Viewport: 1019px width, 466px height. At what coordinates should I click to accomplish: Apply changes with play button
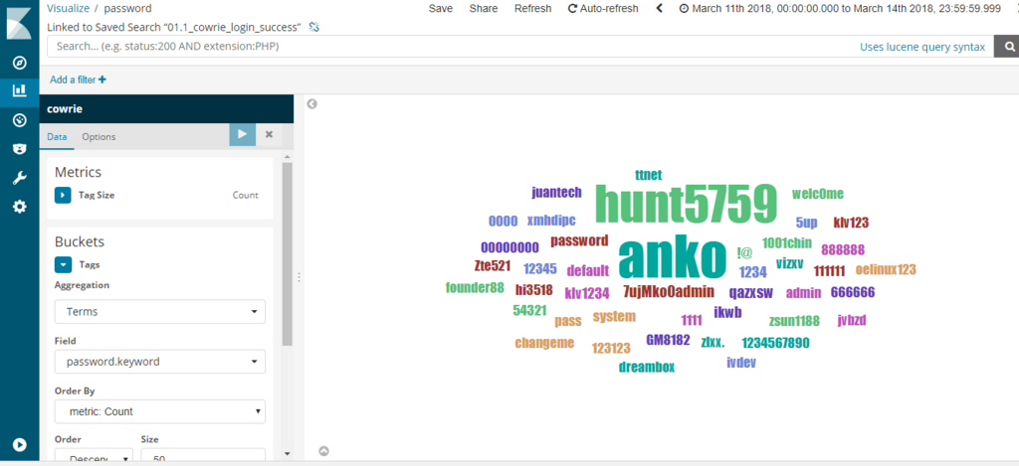(x=243, y=134)
